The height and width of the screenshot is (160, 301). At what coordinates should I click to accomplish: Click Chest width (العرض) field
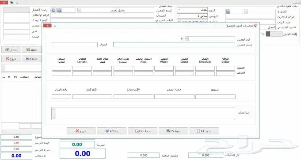(x=184, y=74)
